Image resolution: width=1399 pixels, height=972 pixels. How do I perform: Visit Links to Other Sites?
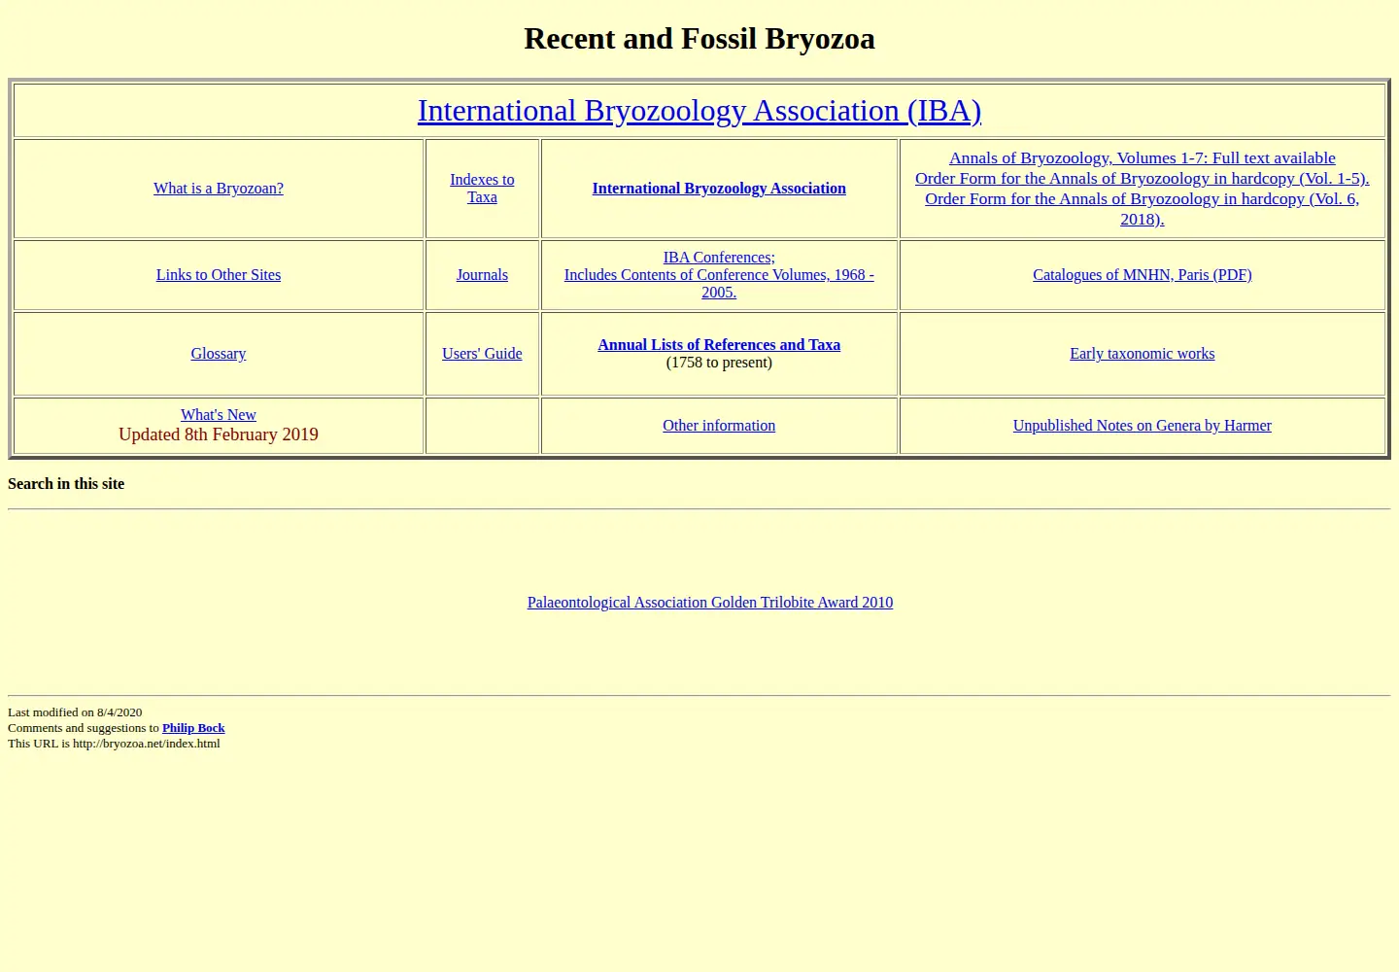click(219, 275)
